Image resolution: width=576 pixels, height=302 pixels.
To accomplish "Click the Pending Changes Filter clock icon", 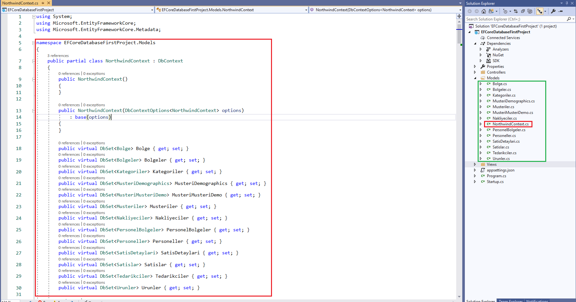I will (505, 11).
